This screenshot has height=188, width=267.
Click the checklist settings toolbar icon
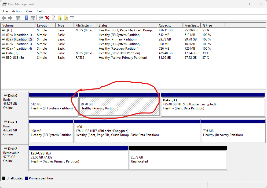click(x=72, y=18)
